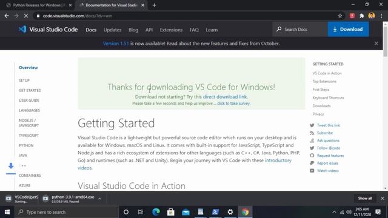Click the Search Docs input field
The width and height of the screenshot is (388, 218).
[300, 29]
